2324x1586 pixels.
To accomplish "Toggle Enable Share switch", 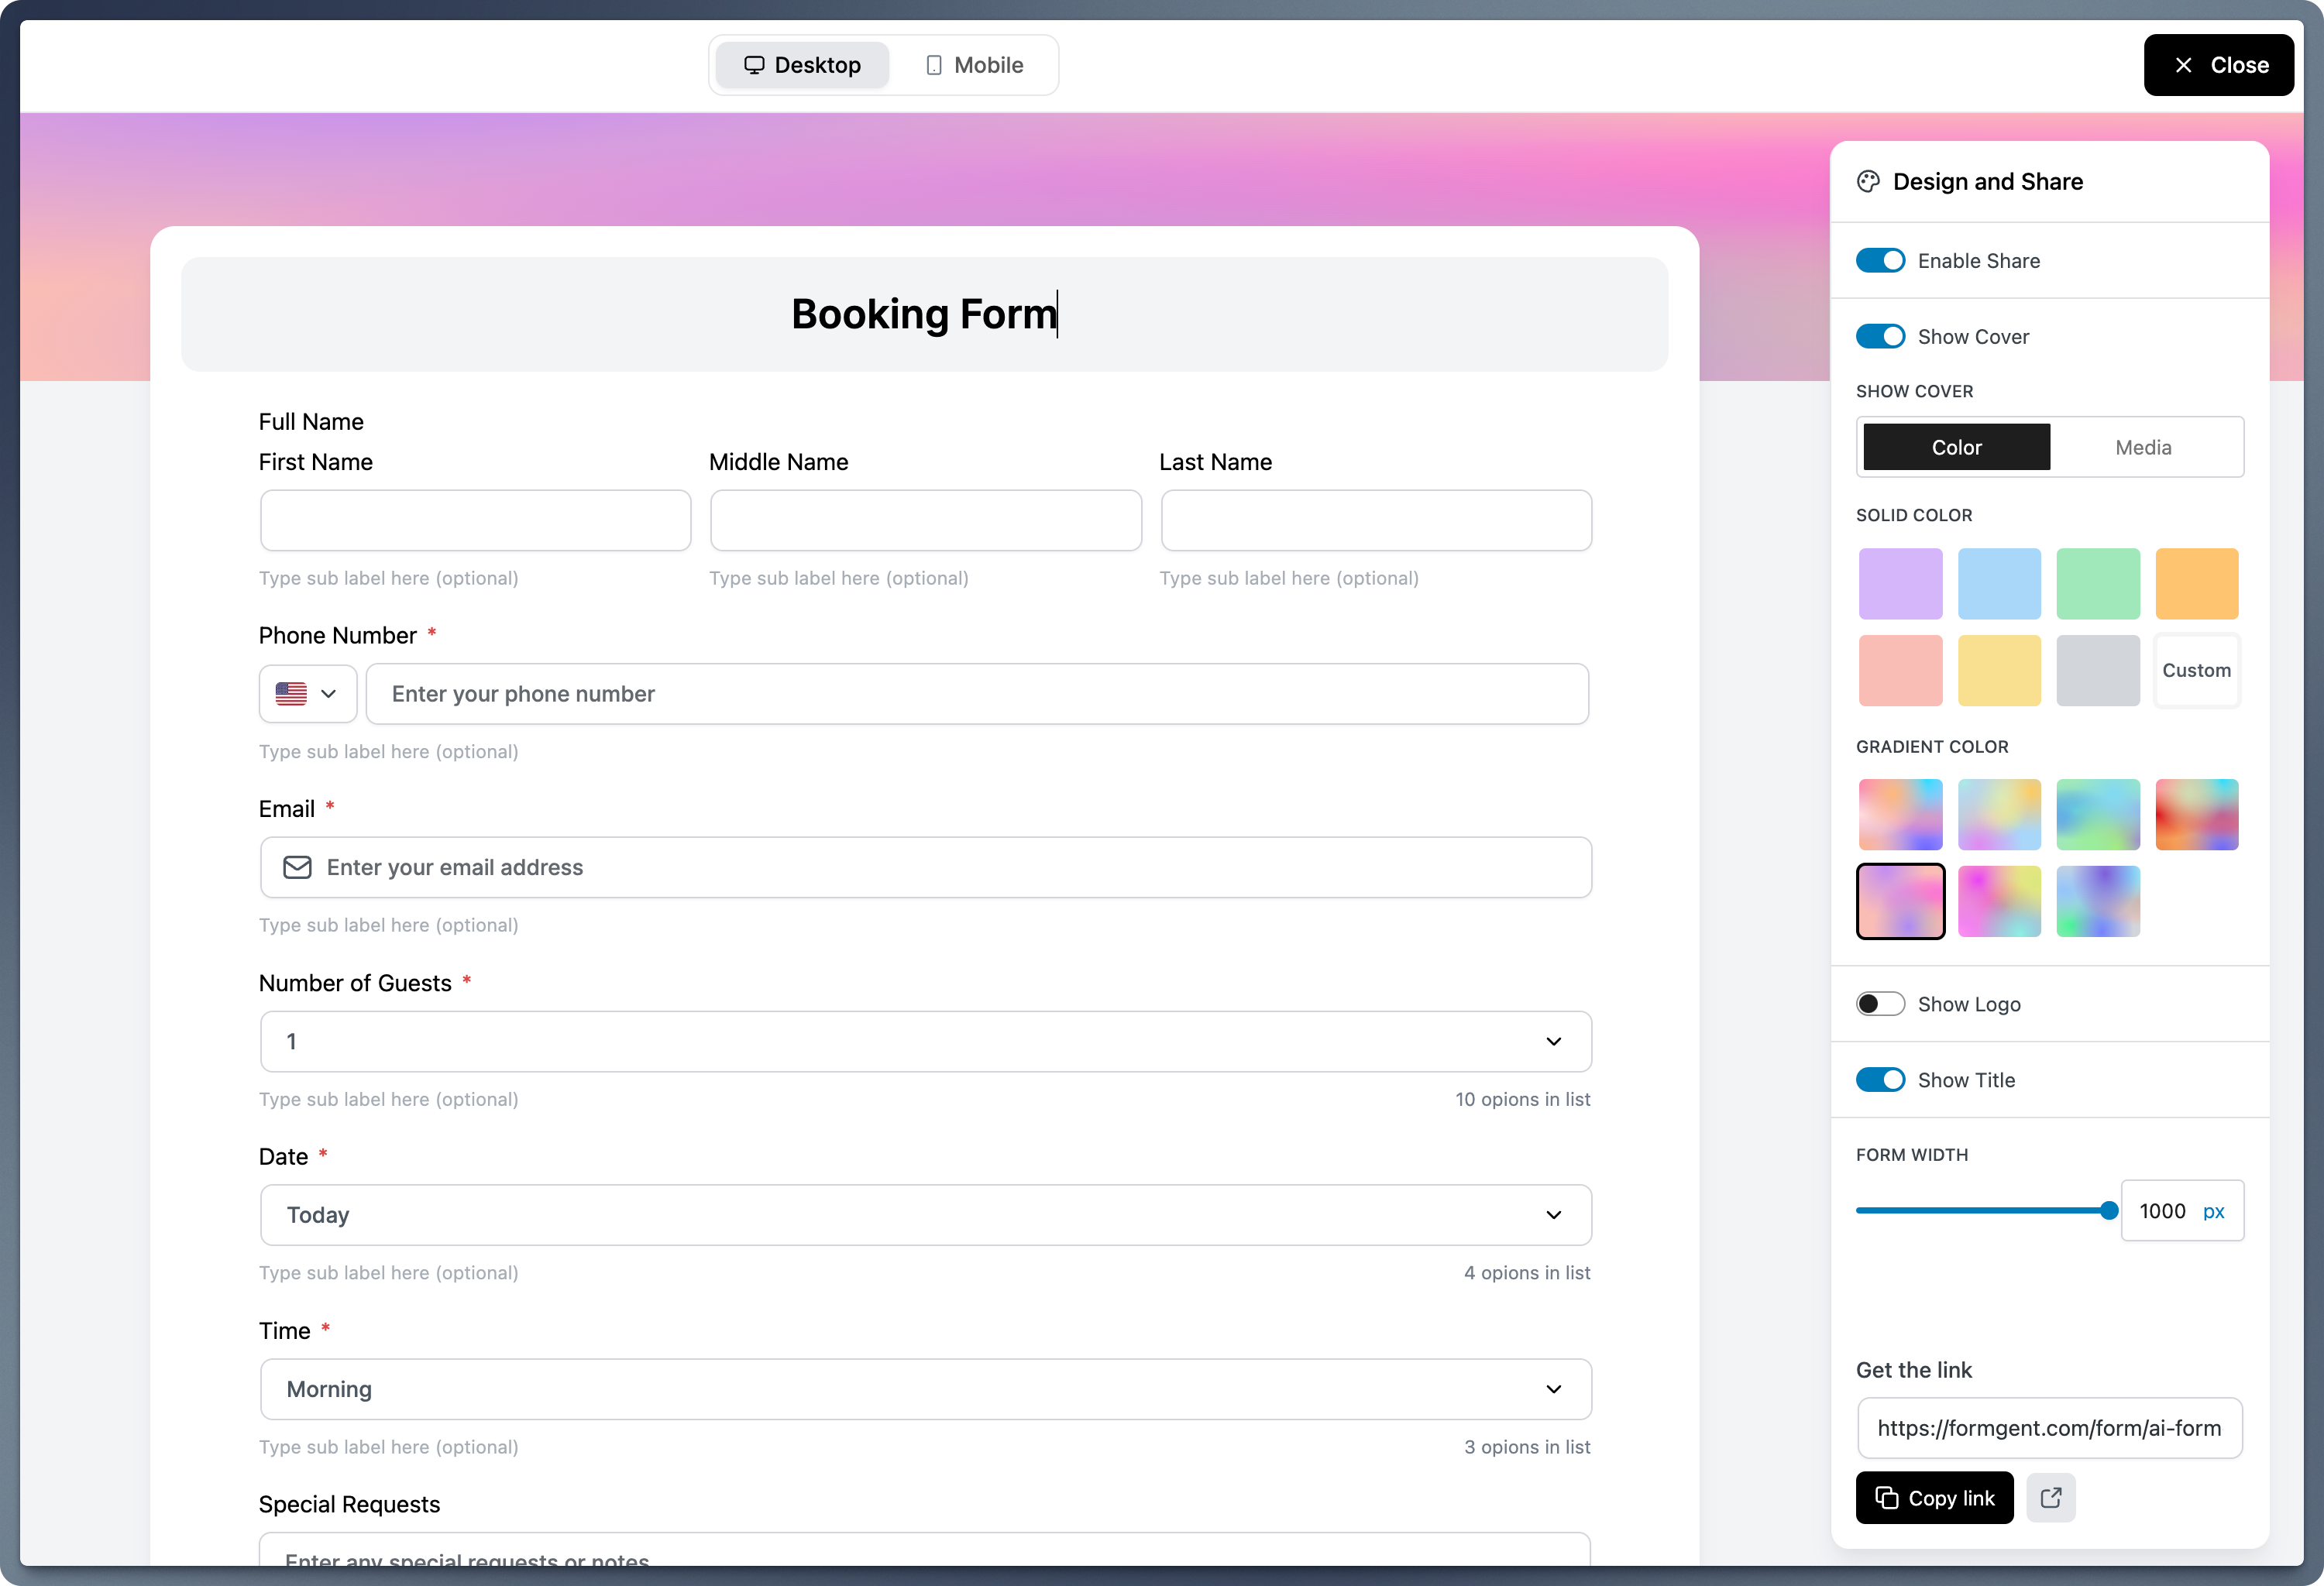I will [x=1880, y=261].
